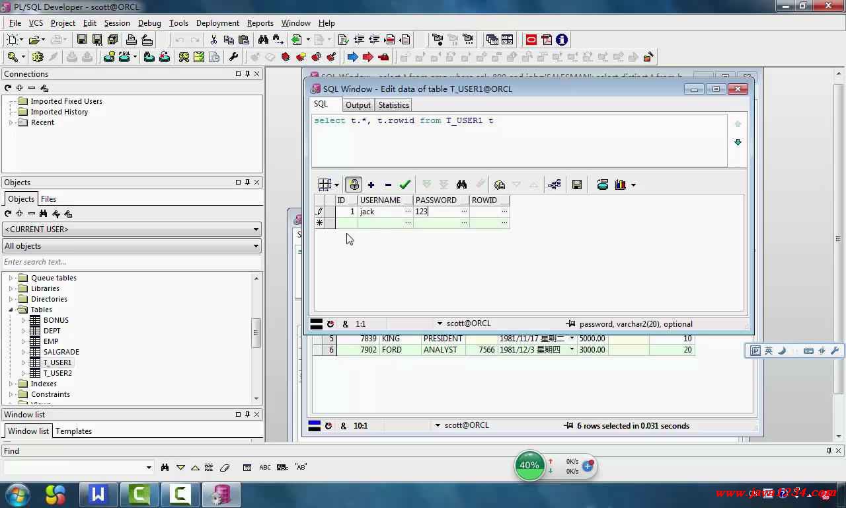Click the PASSWORD column header
Image resolution: width=846 pixels, height=508 pixels.
442,200
